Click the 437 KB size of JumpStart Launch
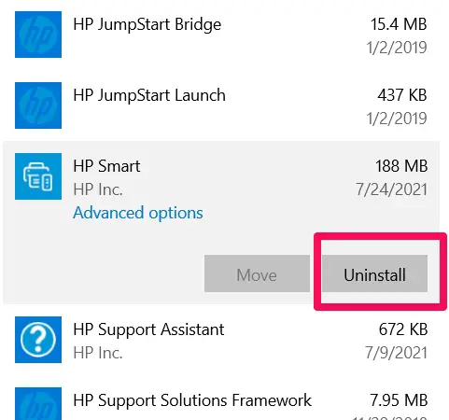This screenshot has width=449, height=420. [x=402, y=95]
